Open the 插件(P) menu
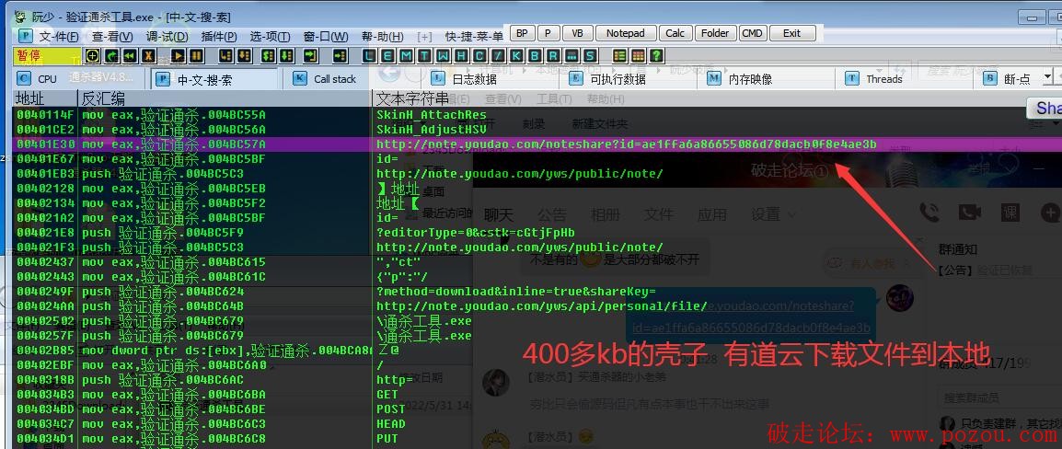 tap(219, 36)
